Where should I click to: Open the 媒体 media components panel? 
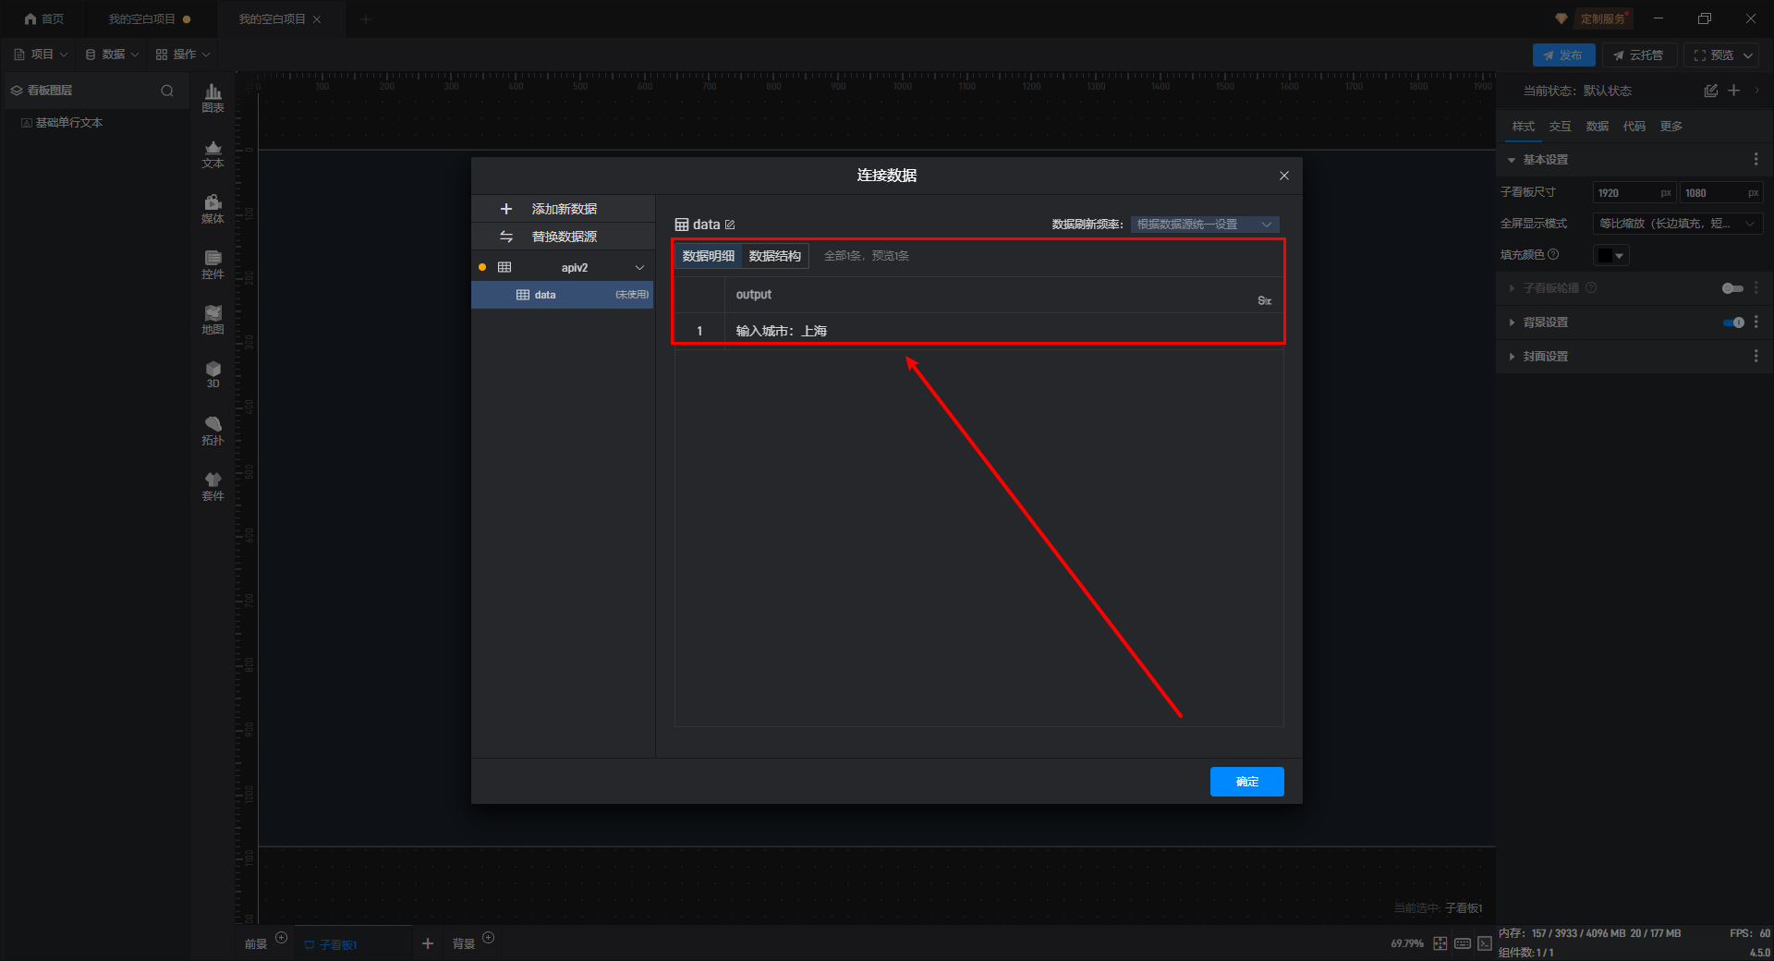(213, 209)
